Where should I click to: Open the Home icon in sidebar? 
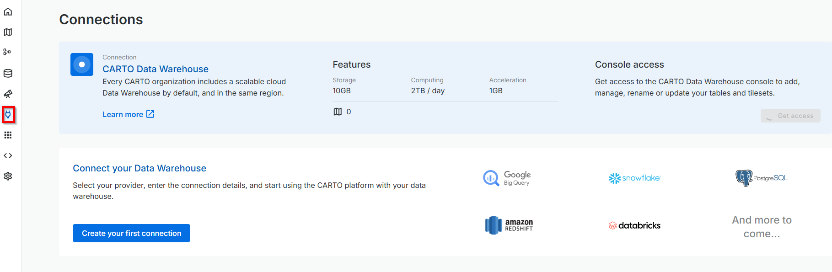(x=8, y=11)
